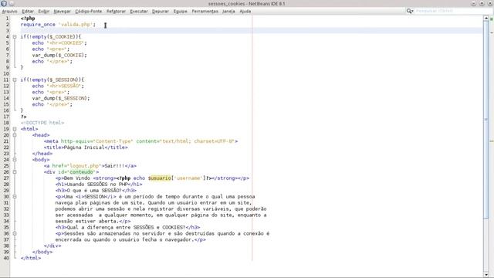
Task: Click line number 3 in the gutter
Action: [x=7, y=31]
